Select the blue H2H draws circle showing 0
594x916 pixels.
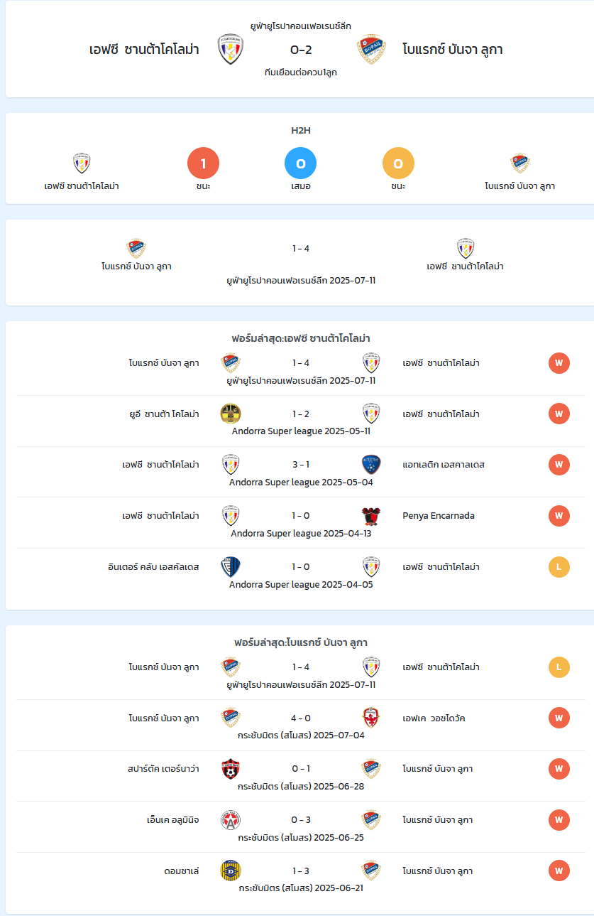click(x=301, y=164)
